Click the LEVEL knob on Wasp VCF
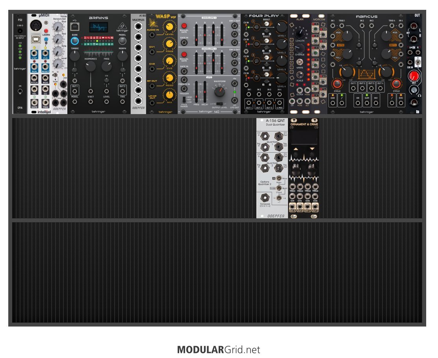This screenshot has height=358, width=438. [x=169, y=27]
